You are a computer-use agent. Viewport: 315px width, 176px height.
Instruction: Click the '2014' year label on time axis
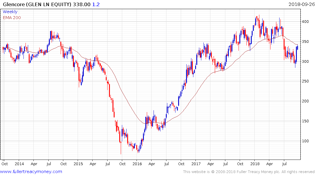19,164
